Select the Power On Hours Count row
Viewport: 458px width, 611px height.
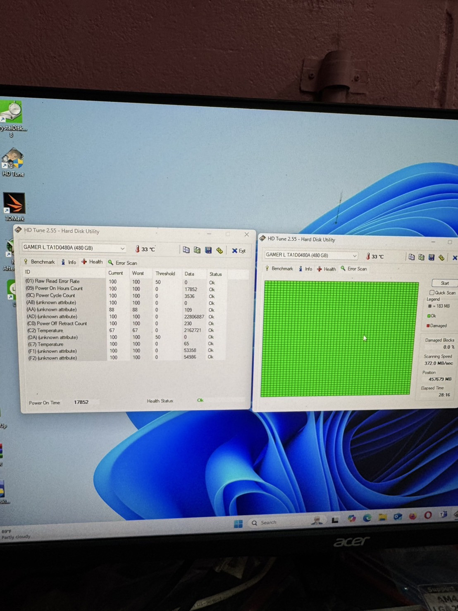pos(125,289)
